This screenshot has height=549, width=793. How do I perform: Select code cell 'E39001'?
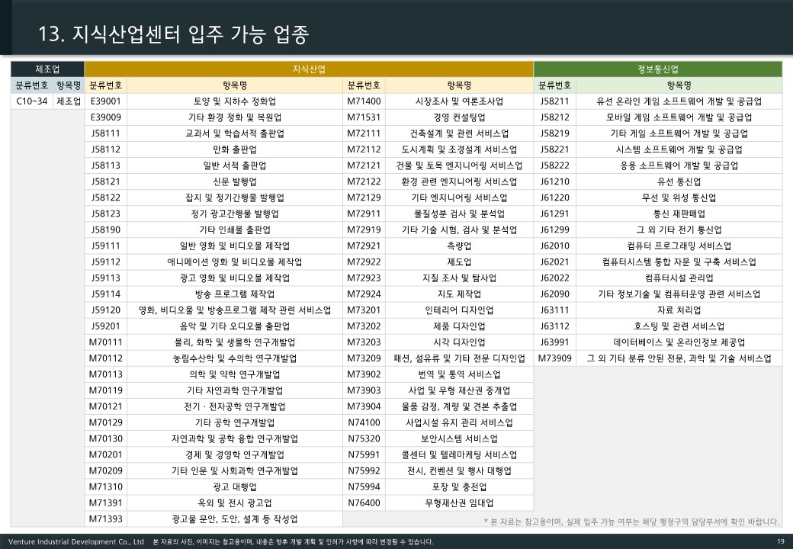point(106,101)
